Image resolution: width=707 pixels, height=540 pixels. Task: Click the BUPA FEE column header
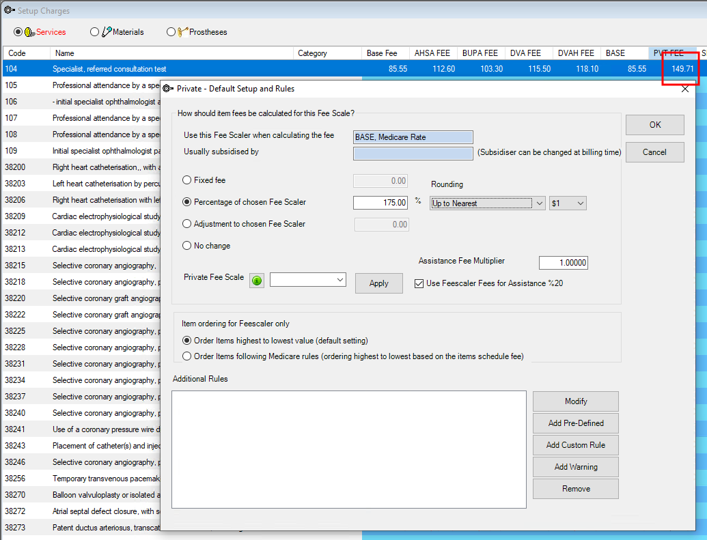click(x=481, y=53)
